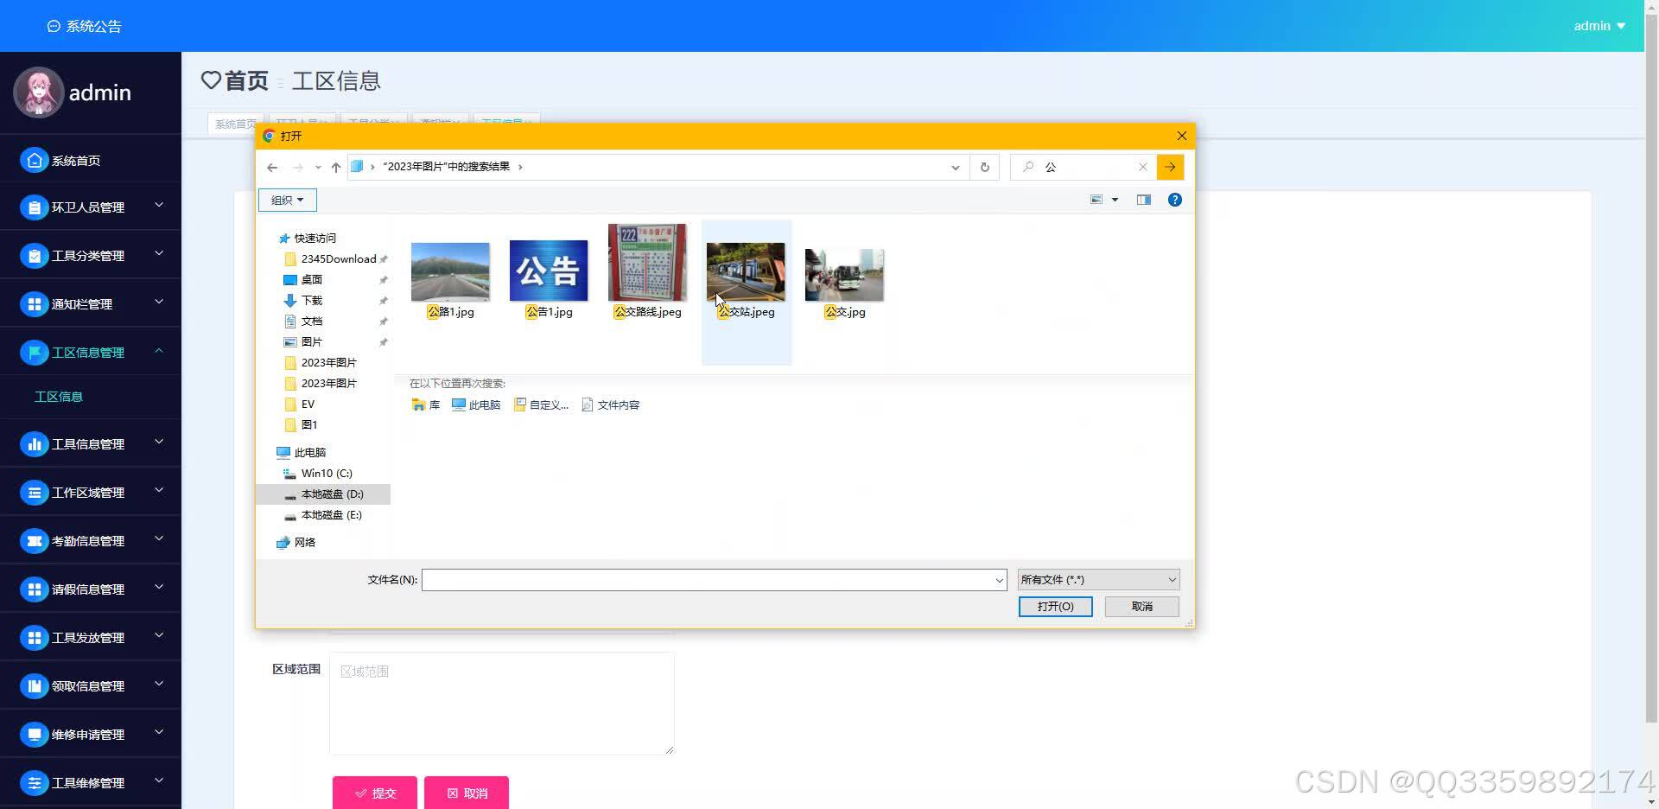Click the 环卫人员管理 sidebar icon
Viewport: 1659px width, 809px height.
(34, 207)
